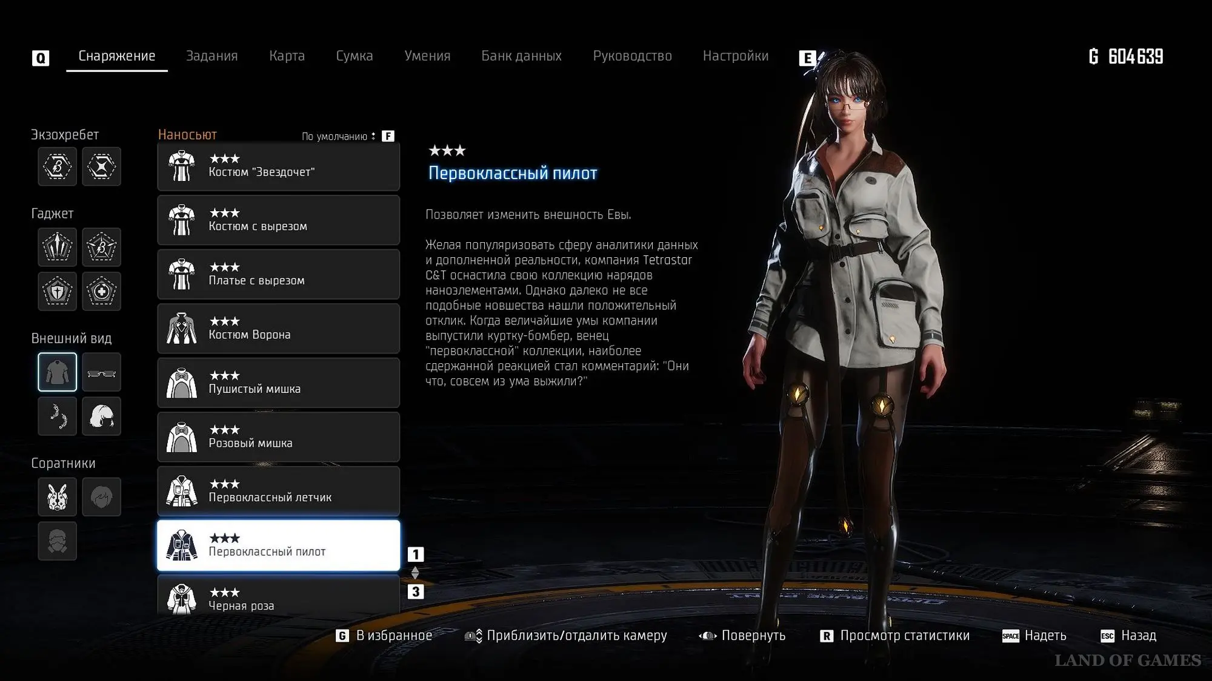Image resolution: width=1212 pixels, height=681 pixels.
Task: Click the gold currency G icon
Action: [x=1094, y=56]
